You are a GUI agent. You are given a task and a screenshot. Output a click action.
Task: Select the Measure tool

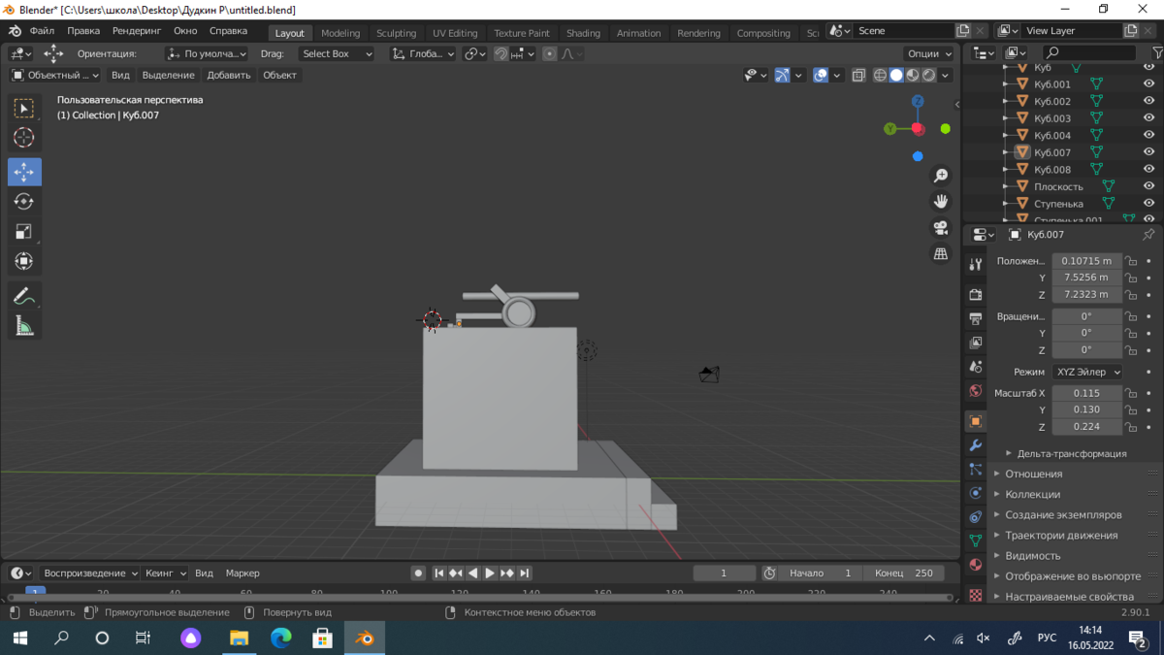(24, 327)
